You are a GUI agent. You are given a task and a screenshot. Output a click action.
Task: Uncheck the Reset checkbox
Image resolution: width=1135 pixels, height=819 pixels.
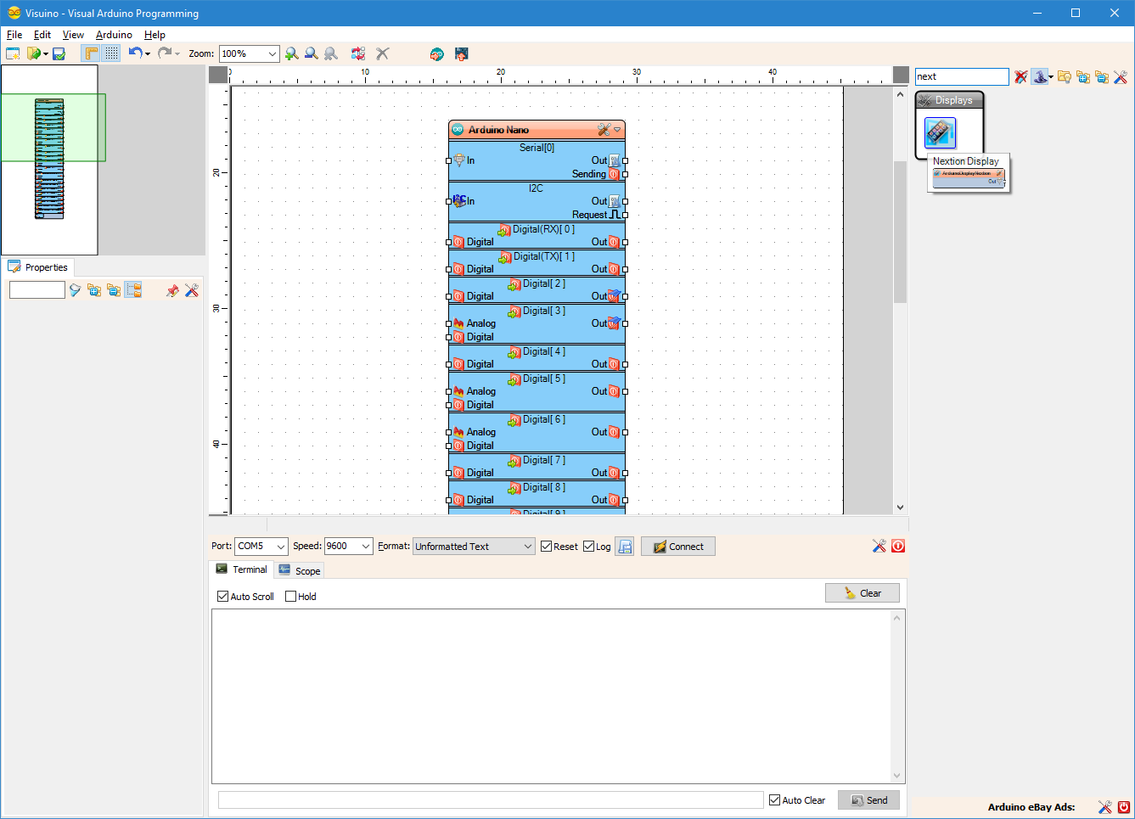pos(546,546)
